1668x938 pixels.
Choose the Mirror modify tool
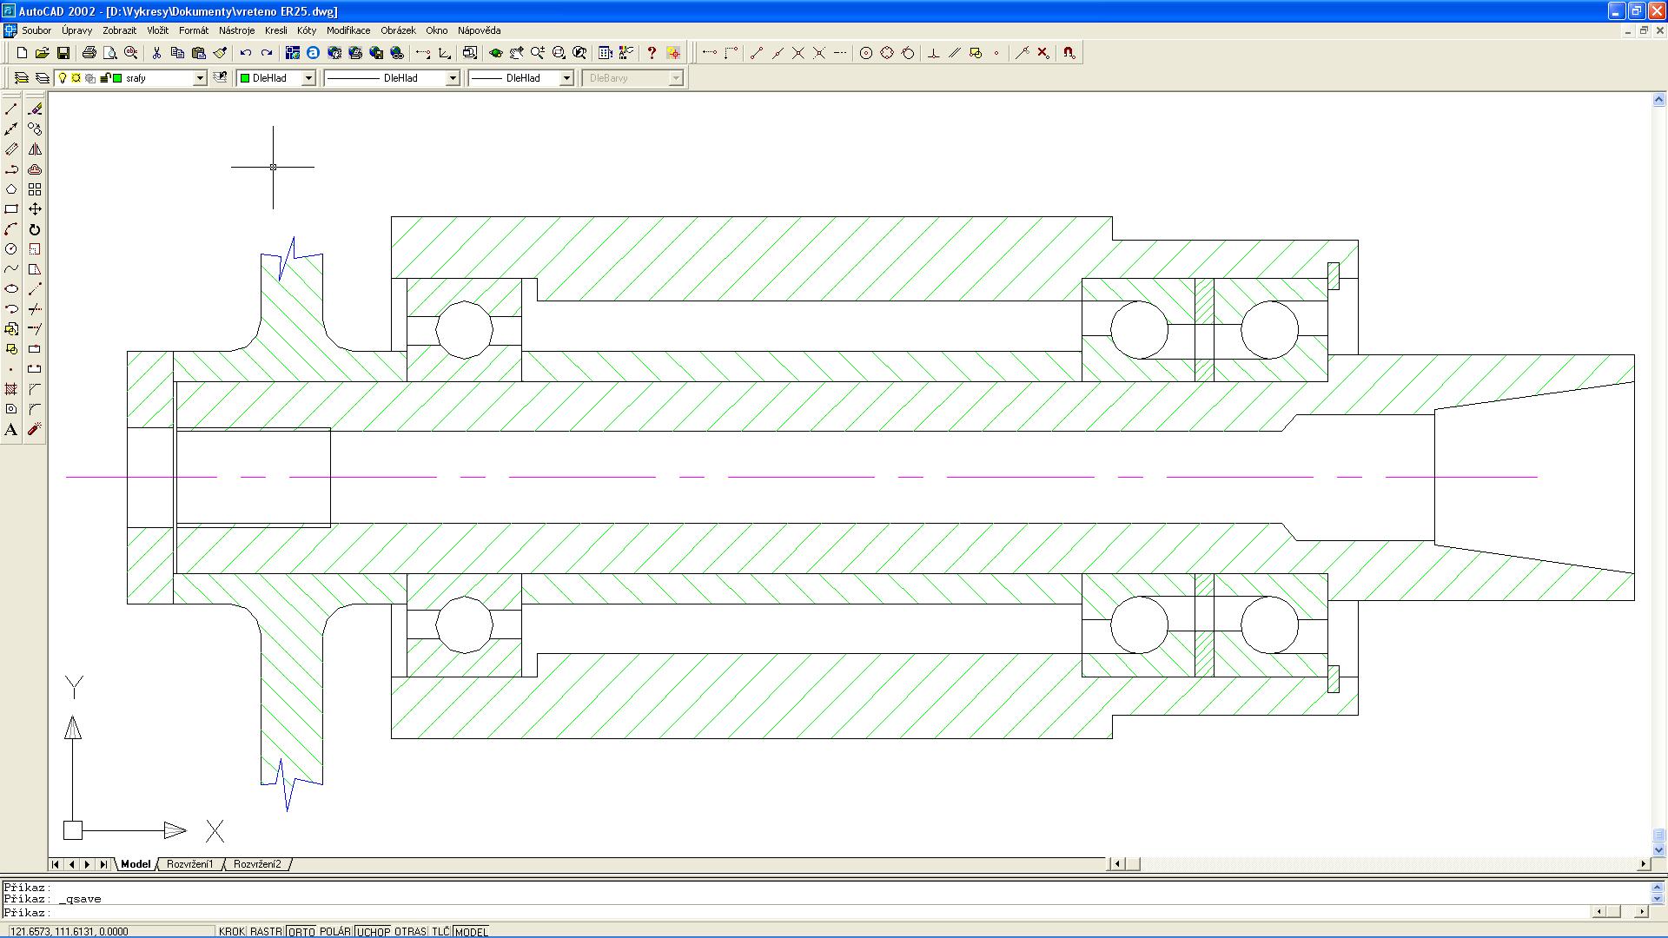pos(35,149)
